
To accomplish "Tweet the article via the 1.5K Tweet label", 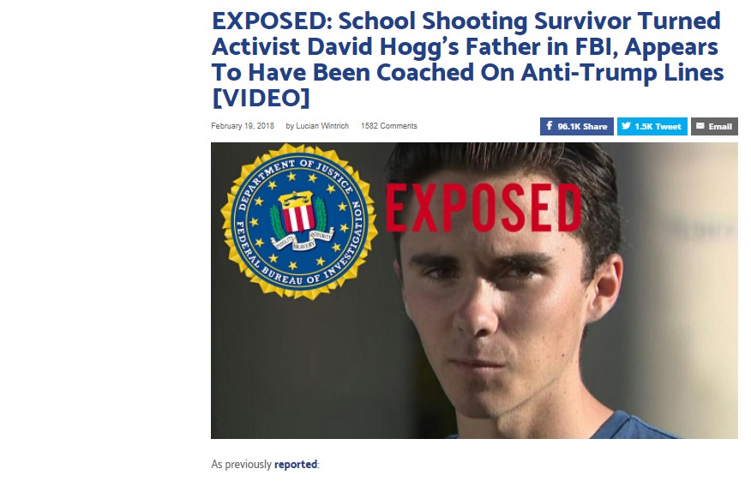I will point(658,127).
